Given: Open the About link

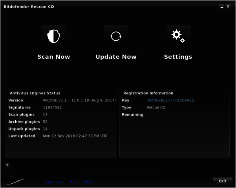Looking at the screenshot, I should click(x=89, y=182).
